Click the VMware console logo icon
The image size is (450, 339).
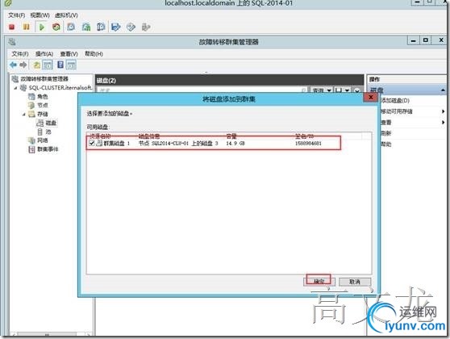tap(8, 3)
